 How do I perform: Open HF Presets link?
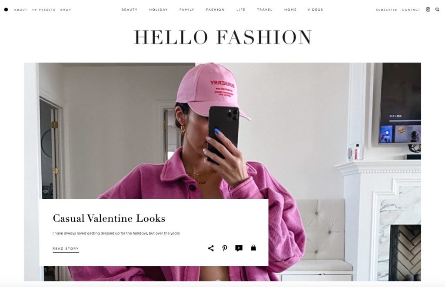44,10
